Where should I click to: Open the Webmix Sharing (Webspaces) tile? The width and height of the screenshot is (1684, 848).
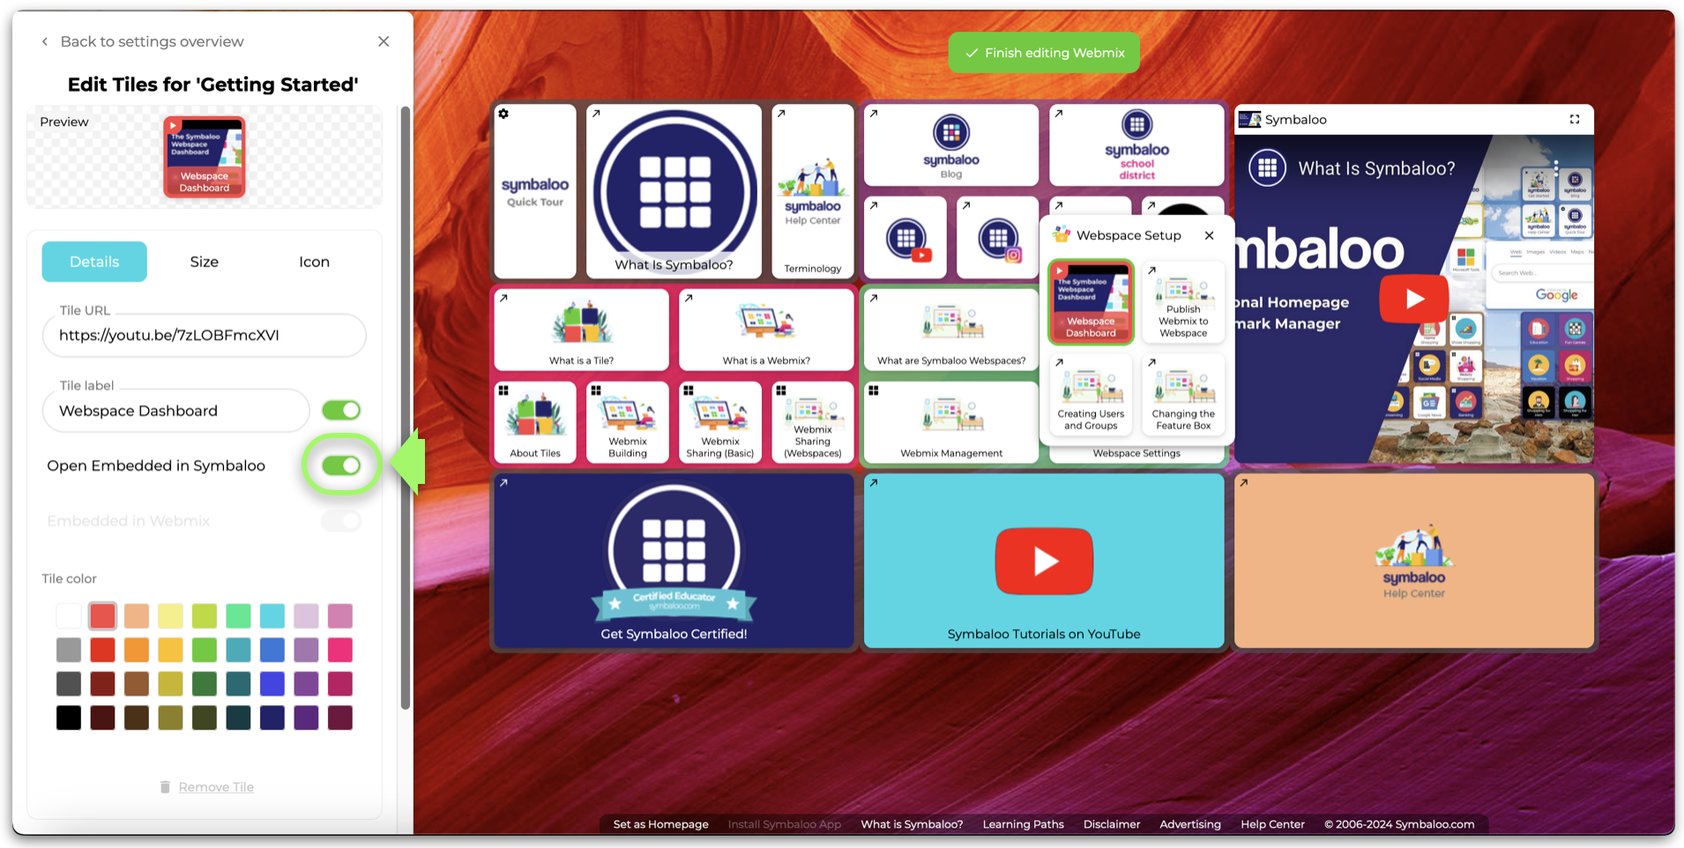[x=812, y=422]
